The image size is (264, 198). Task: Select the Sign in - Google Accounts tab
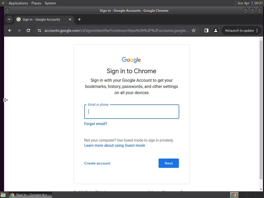tap(44, 19)
